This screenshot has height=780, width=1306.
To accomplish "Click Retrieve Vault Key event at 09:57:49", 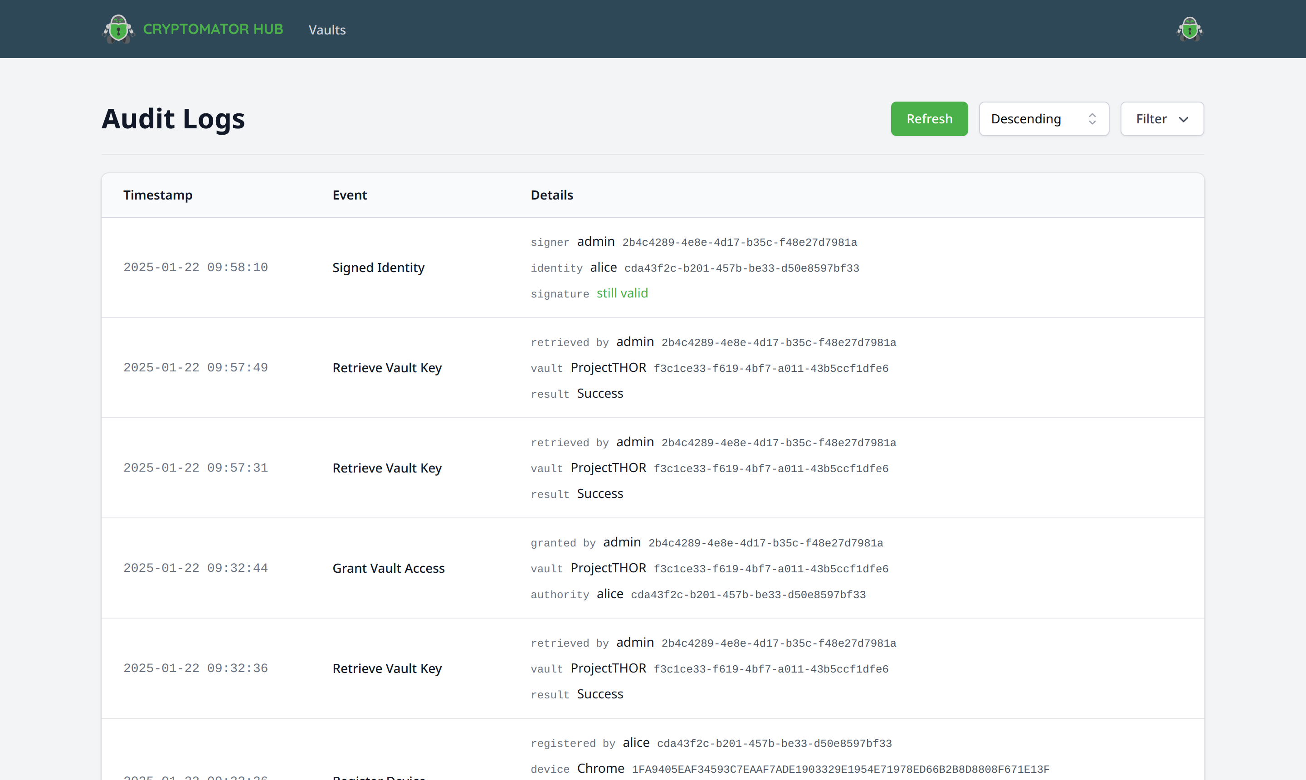I will tap(387, 368).
